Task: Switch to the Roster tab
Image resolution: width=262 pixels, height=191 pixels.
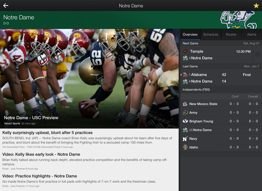Action: click(x=231, y=34)
